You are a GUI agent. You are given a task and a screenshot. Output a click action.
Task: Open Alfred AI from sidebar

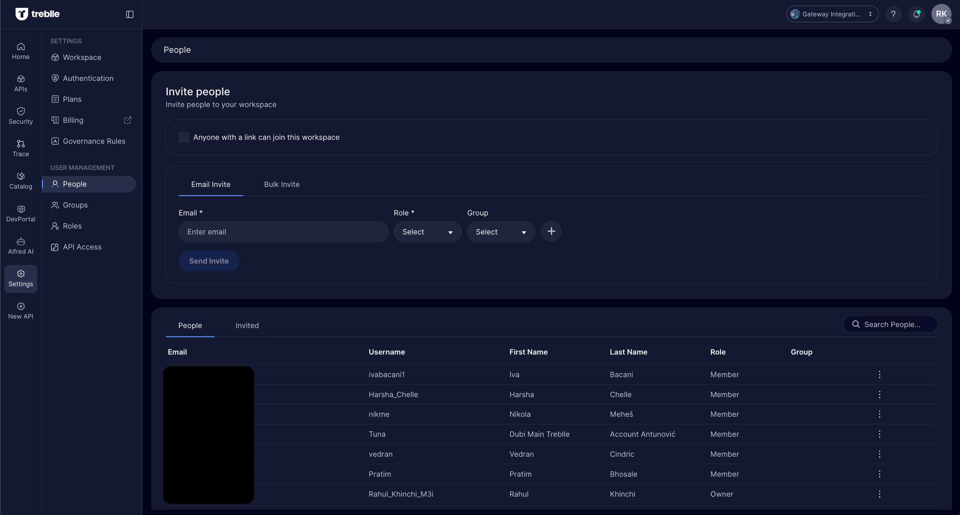pyautogui.click(x=21, y=246)
